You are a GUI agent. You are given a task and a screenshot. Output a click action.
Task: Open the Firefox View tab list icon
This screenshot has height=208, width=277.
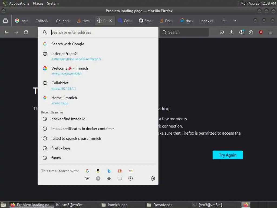pyautogui.click(x=5, y=21)
